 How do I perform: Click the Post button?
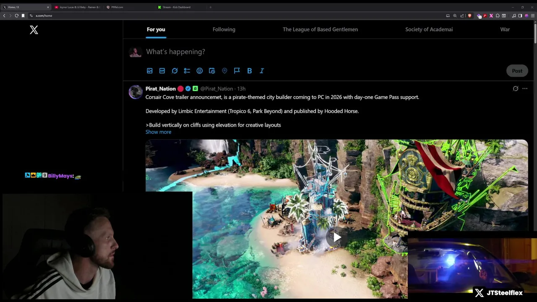(x=517, y=71)
